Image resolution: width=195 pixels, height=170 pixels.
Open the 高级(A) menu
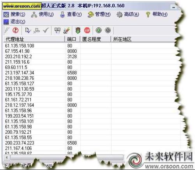point(128,14)
